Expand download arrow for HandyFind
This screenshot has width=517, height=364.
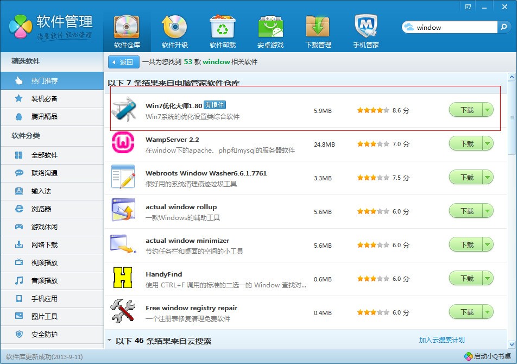click(x=488, y=279)
